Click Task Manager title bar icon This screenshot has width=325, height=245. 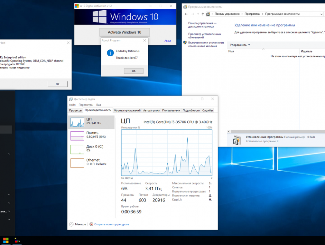coord(71,99)
